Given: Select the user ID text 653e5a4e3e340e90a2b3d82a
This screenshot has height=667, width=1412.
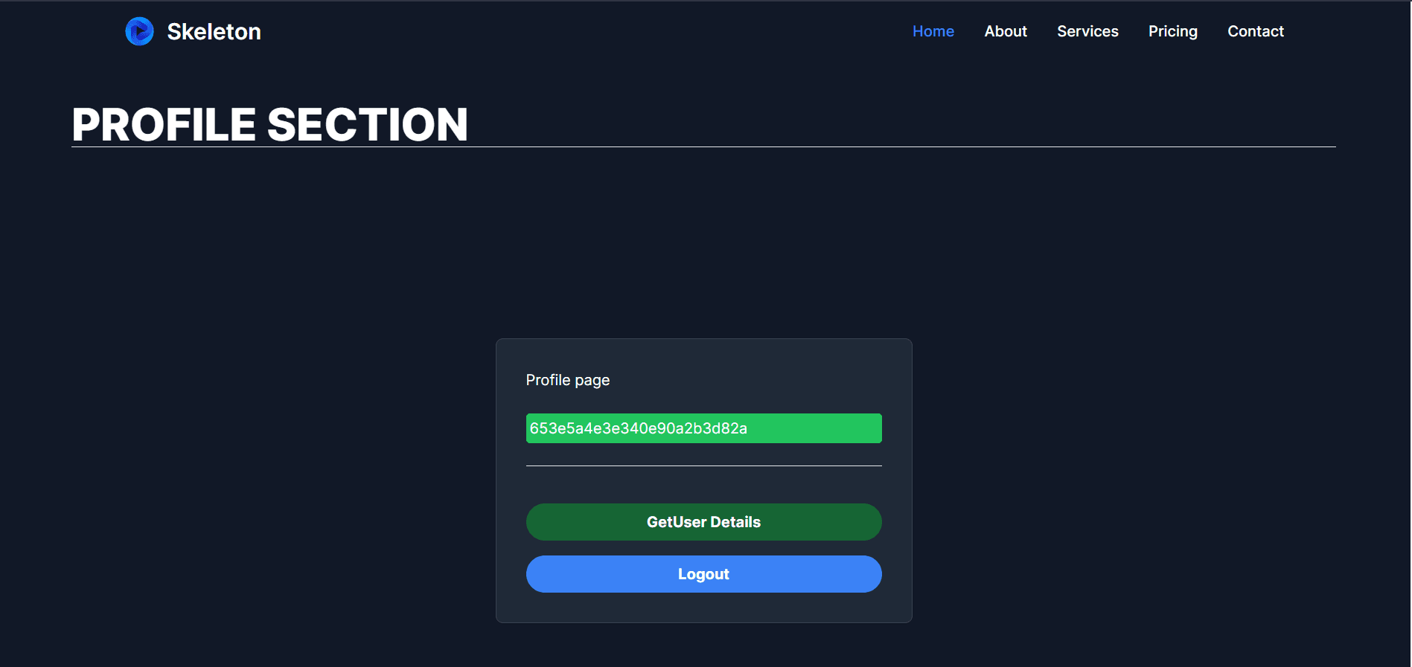Looking at the screenshot, I should 639,428.
